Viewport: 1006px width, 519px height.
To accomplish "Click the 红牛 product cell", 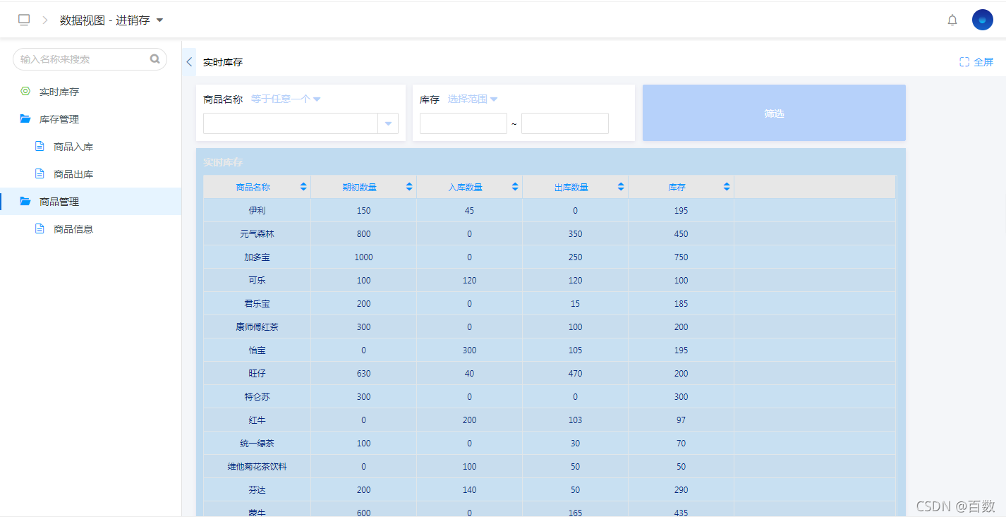I will [257, 420].
